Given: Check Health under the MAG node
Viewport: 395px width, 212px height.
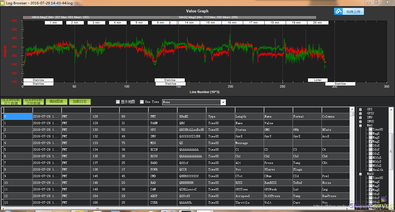Looking at the screenshot, I should point(371,170).
